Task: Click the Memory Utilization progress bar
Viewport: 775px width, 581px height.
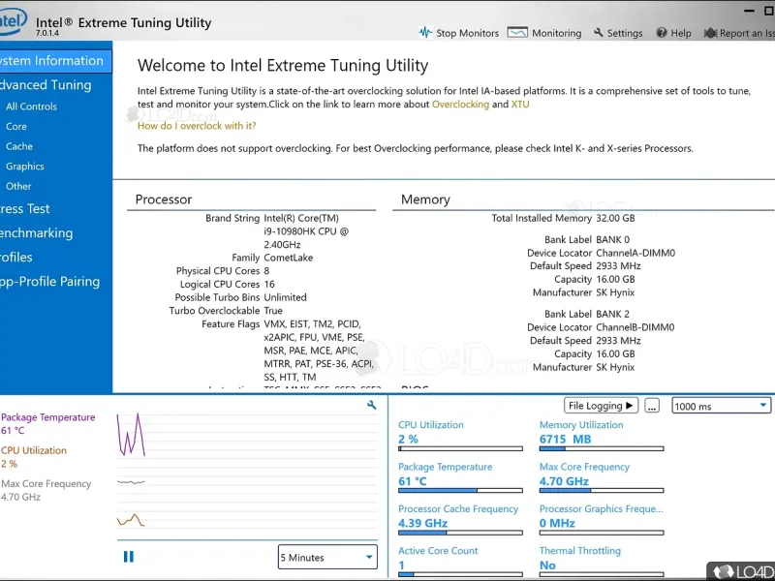Action: (x=602, y=448)
